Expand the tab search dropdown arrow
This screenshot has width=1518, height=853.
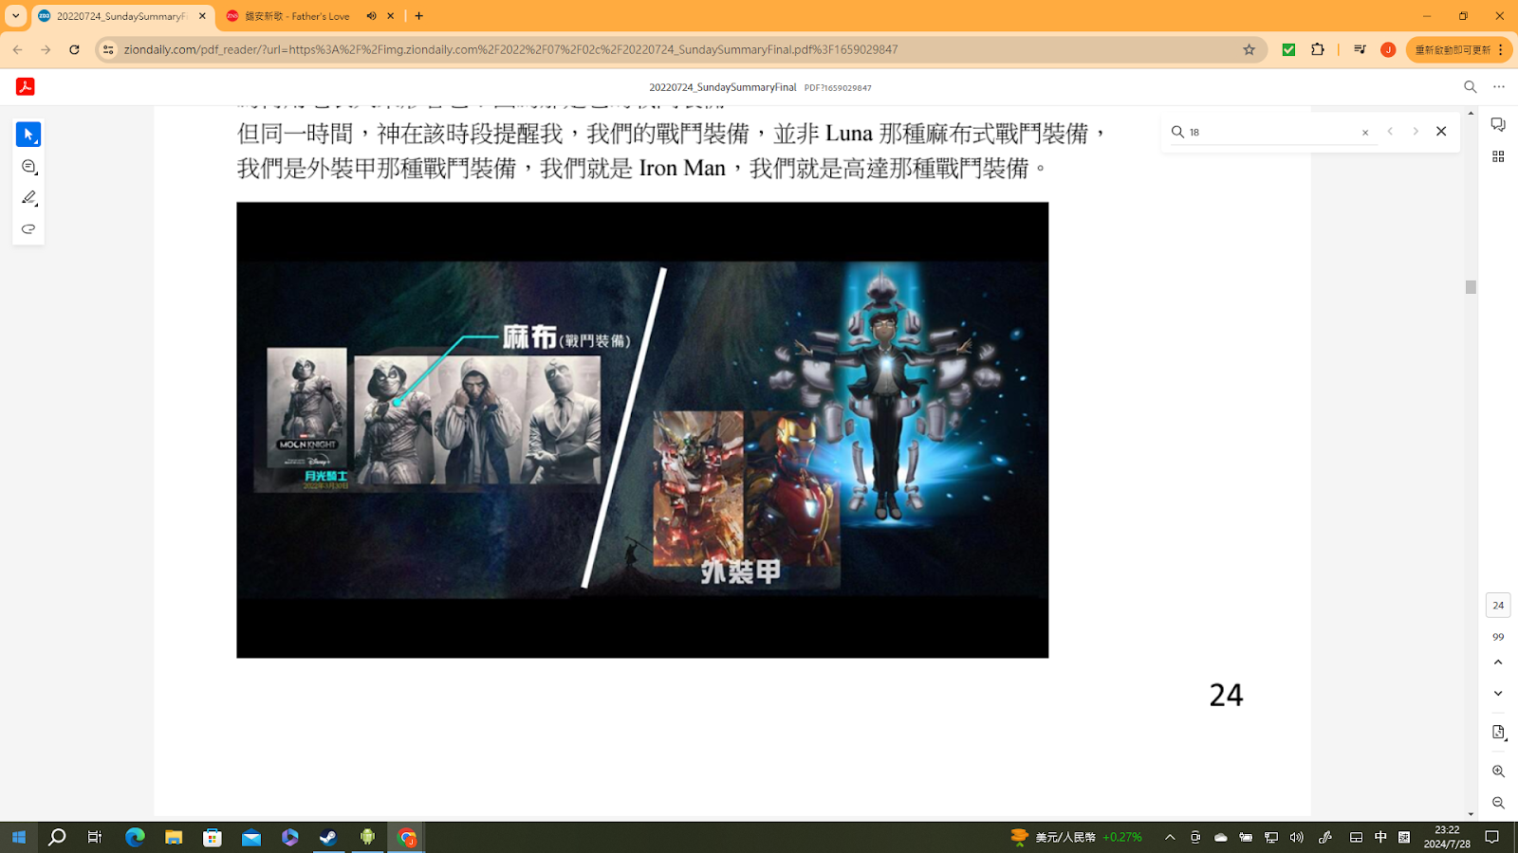pyautogui.click(x=15, y=16)
